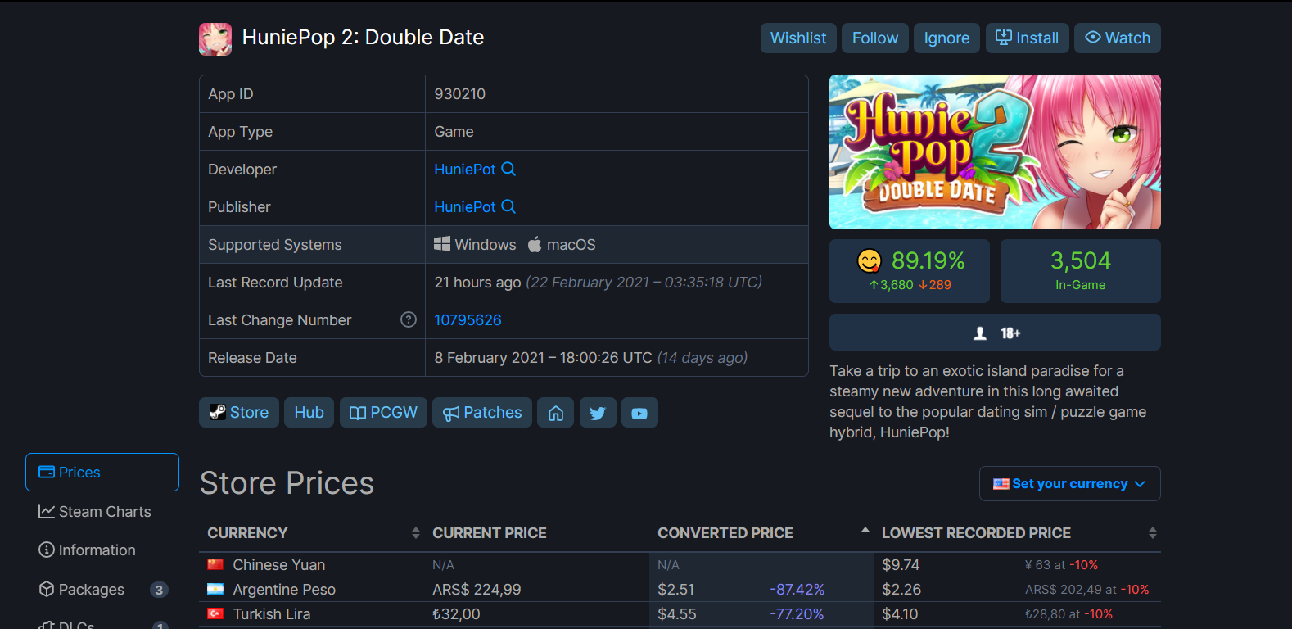This screenshot has width=1292, height=629.
Task: Sort table by Currency column
Action: click(312, 533)
